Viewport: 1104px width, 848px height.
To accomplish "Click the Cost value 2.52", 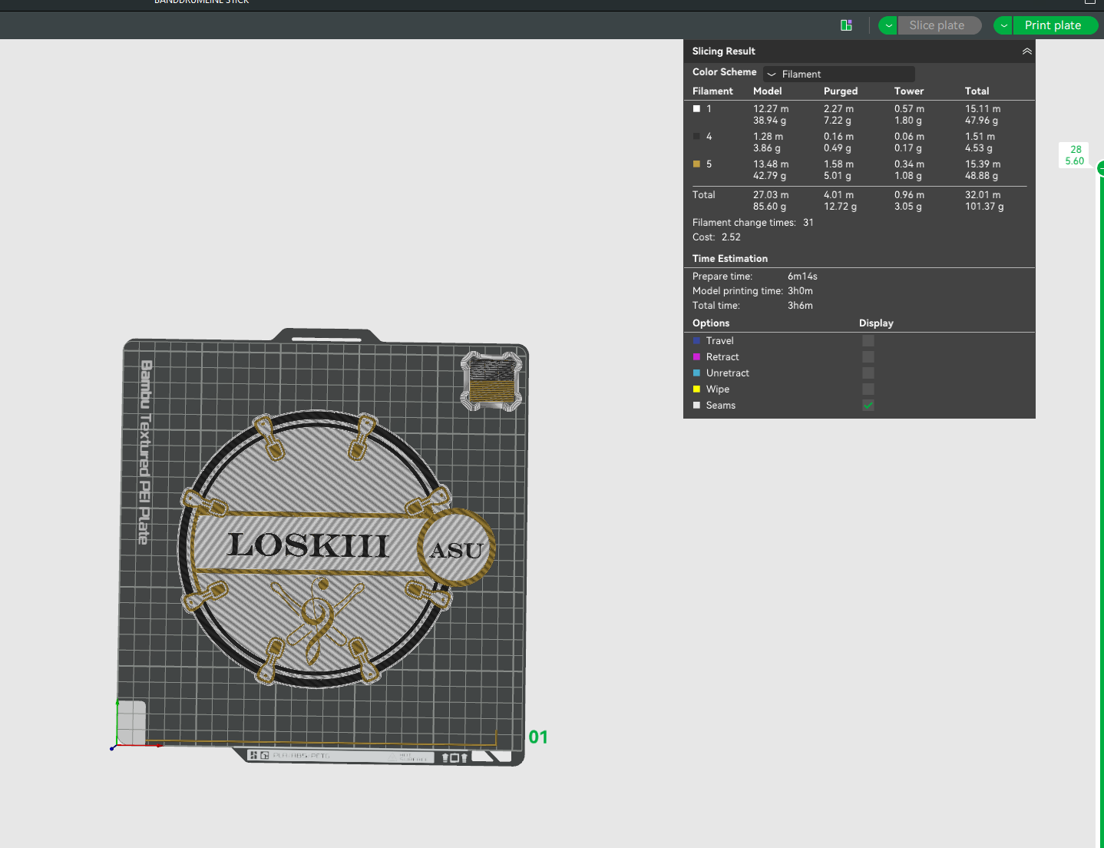I will click(731, 237).
